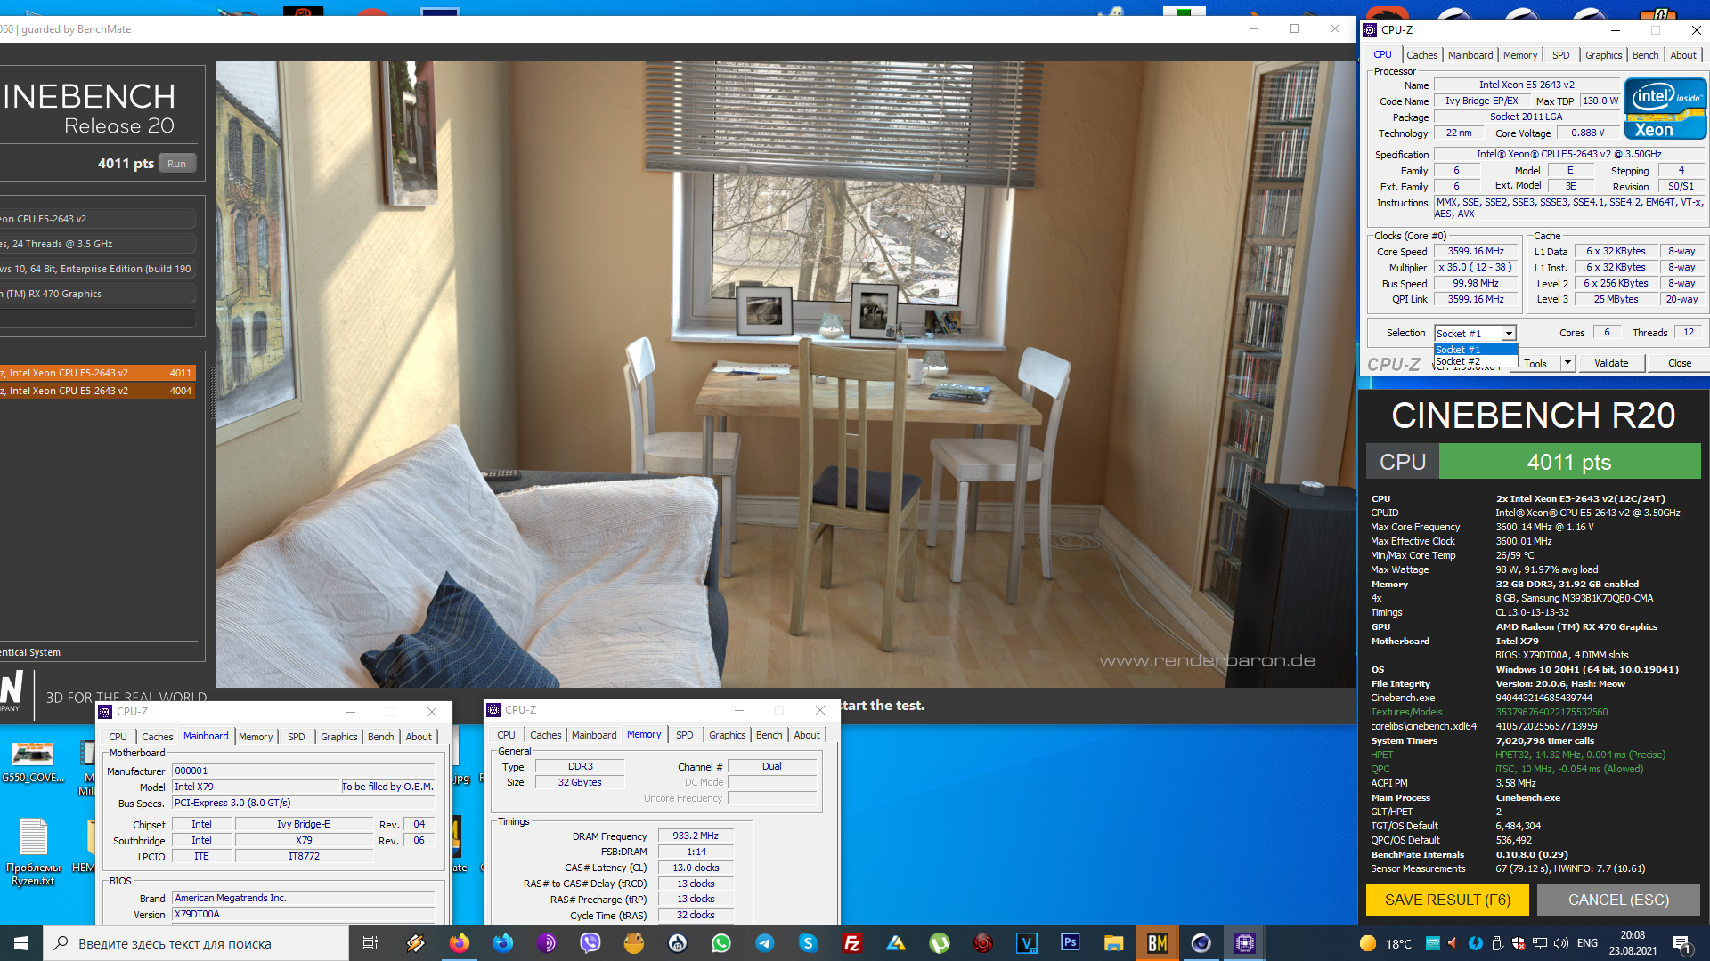Open the Tools dropdown arrow

[1567, 363]
